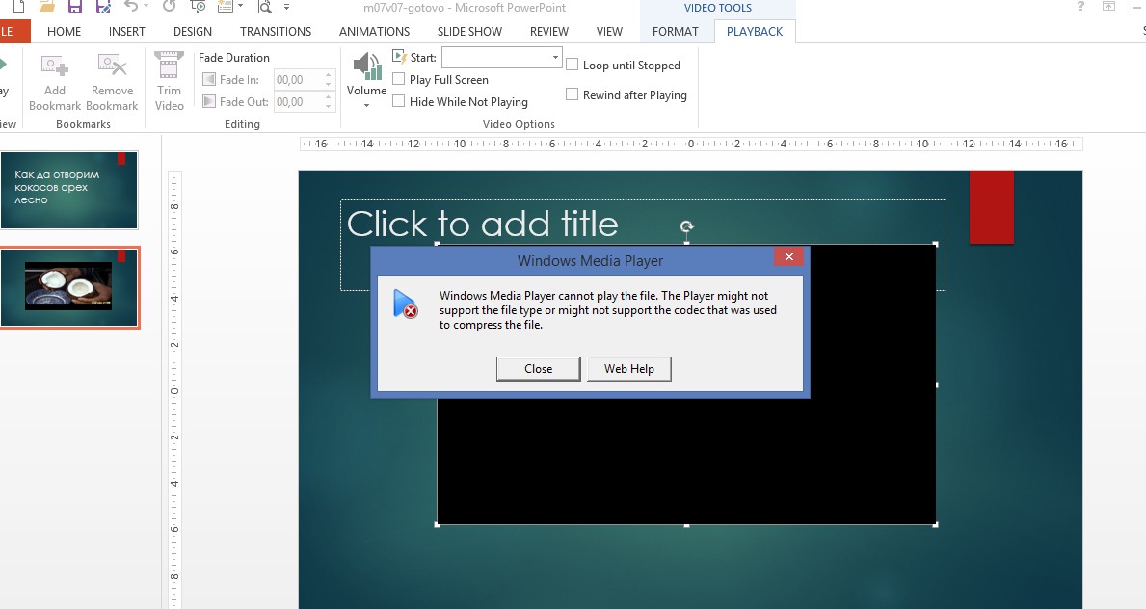Click the Fade Out icon
Screen dimensions: 1146x609
point(209,101)
